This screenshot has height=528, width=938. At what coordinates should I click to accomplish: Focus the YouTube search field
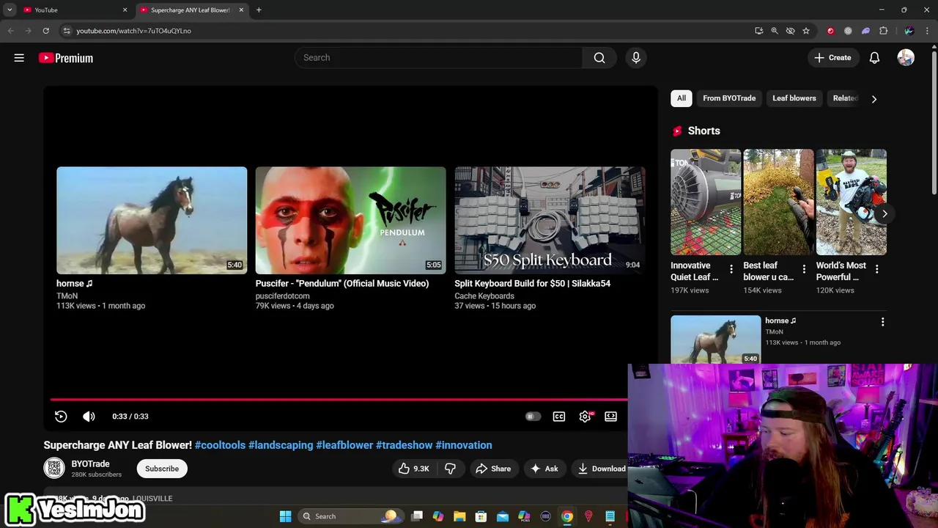pos(438,58)
